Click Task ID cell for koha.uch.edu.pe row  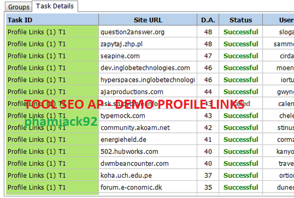pyautogui.click(x=52, y=176)
